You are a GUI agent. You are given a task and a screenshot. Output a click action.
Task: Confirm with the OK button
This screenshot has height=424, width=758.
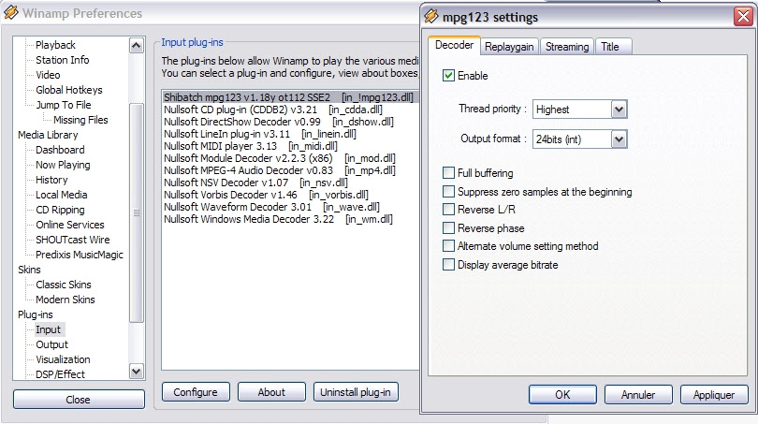point(562,394)
